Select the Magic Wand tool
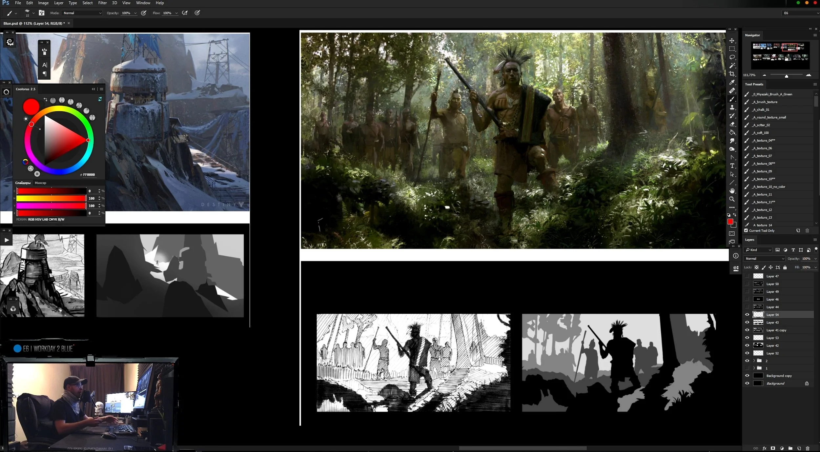Viewport: 820px width, 452px height. click(x=732, y=66)
